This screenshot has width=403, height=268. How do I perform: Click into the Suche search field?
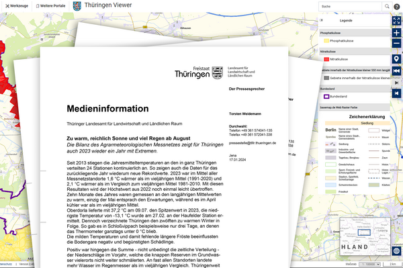(x=350, y=7)
